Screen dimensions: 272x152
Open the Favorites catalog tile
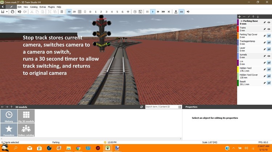pos(9,130)
